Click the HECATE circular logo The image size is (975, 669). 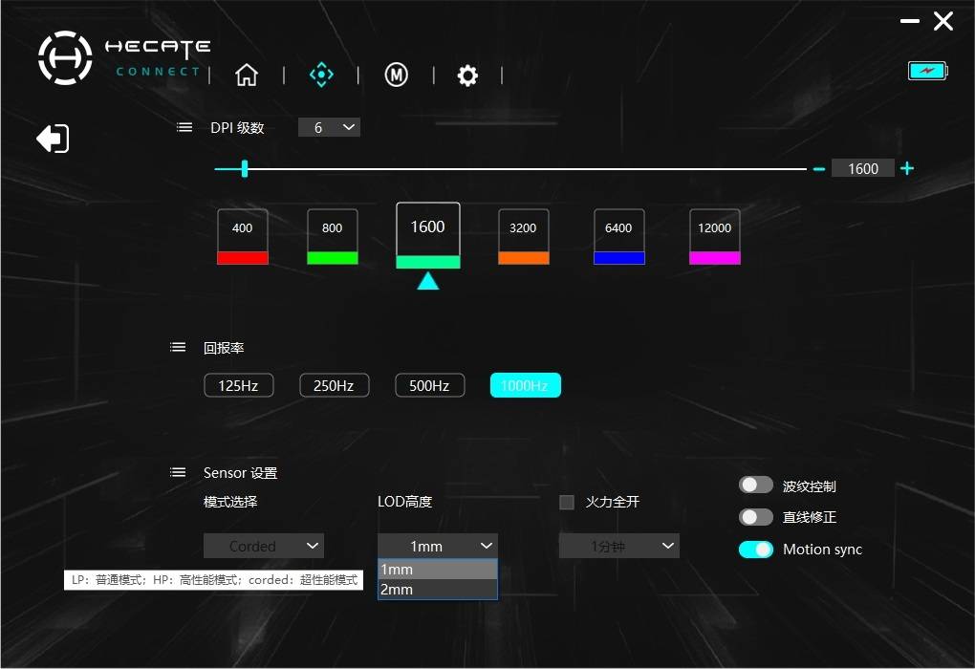click(65, 58)
